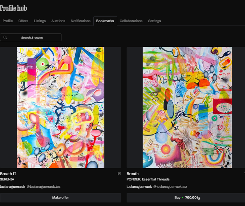Open lucianaguerraok profile under PONDER collection

click(x=139, y=187)
